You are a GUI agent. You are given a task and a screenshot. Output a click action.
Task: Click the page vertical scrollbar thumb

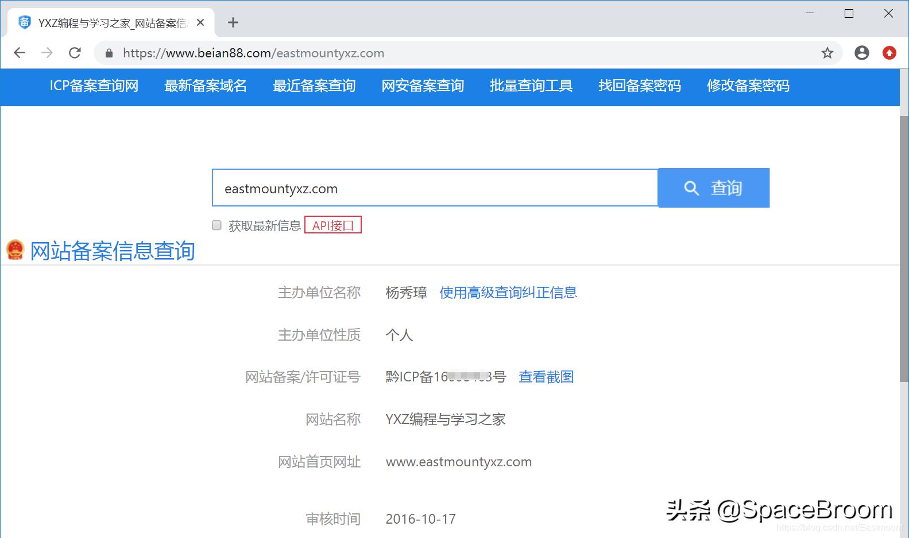click(x=904, y=248)
